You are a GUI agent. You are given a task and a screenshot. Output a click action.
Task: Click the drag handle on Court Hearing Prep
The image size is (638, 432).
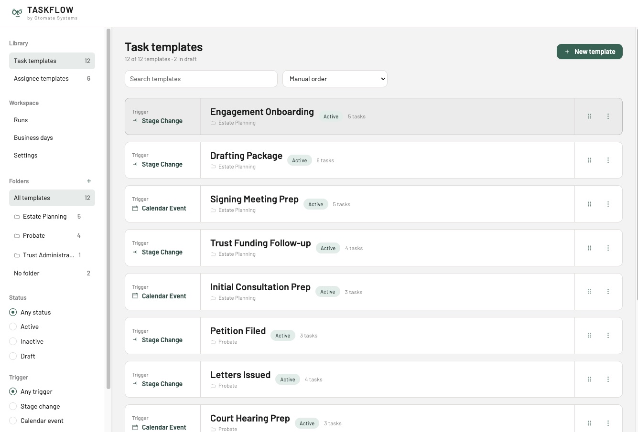tap(589, 423)
